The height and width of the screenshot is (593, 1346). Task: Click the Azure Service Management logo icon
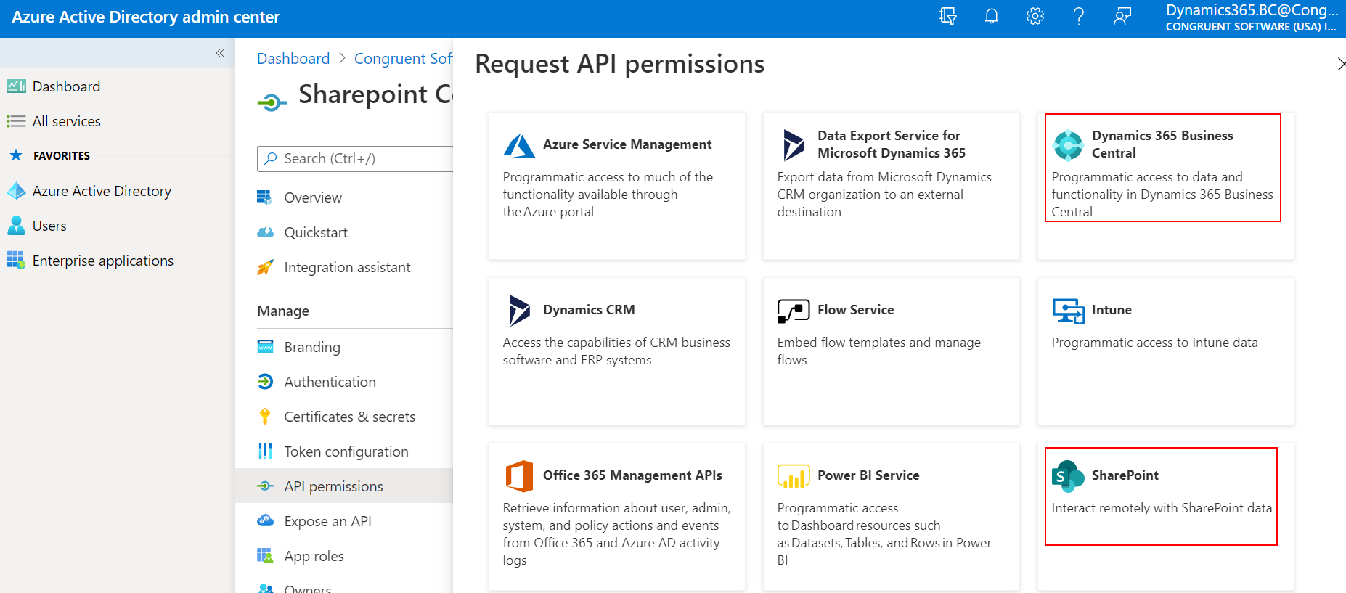pyautogui.click(x=519, y=145)
